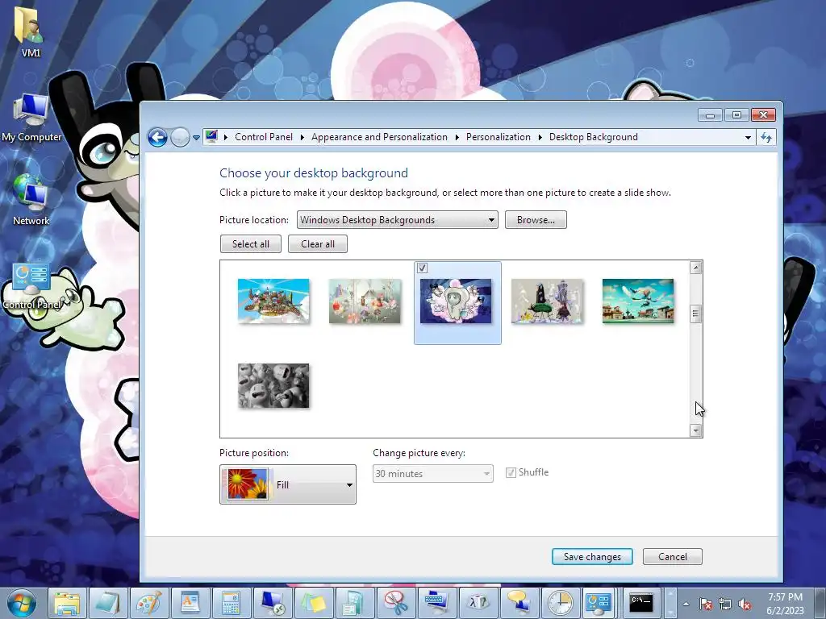Click the Desktop Background breadcrumb
The height and width of the screenshot is (619, 826).
(x=593, y=137)
